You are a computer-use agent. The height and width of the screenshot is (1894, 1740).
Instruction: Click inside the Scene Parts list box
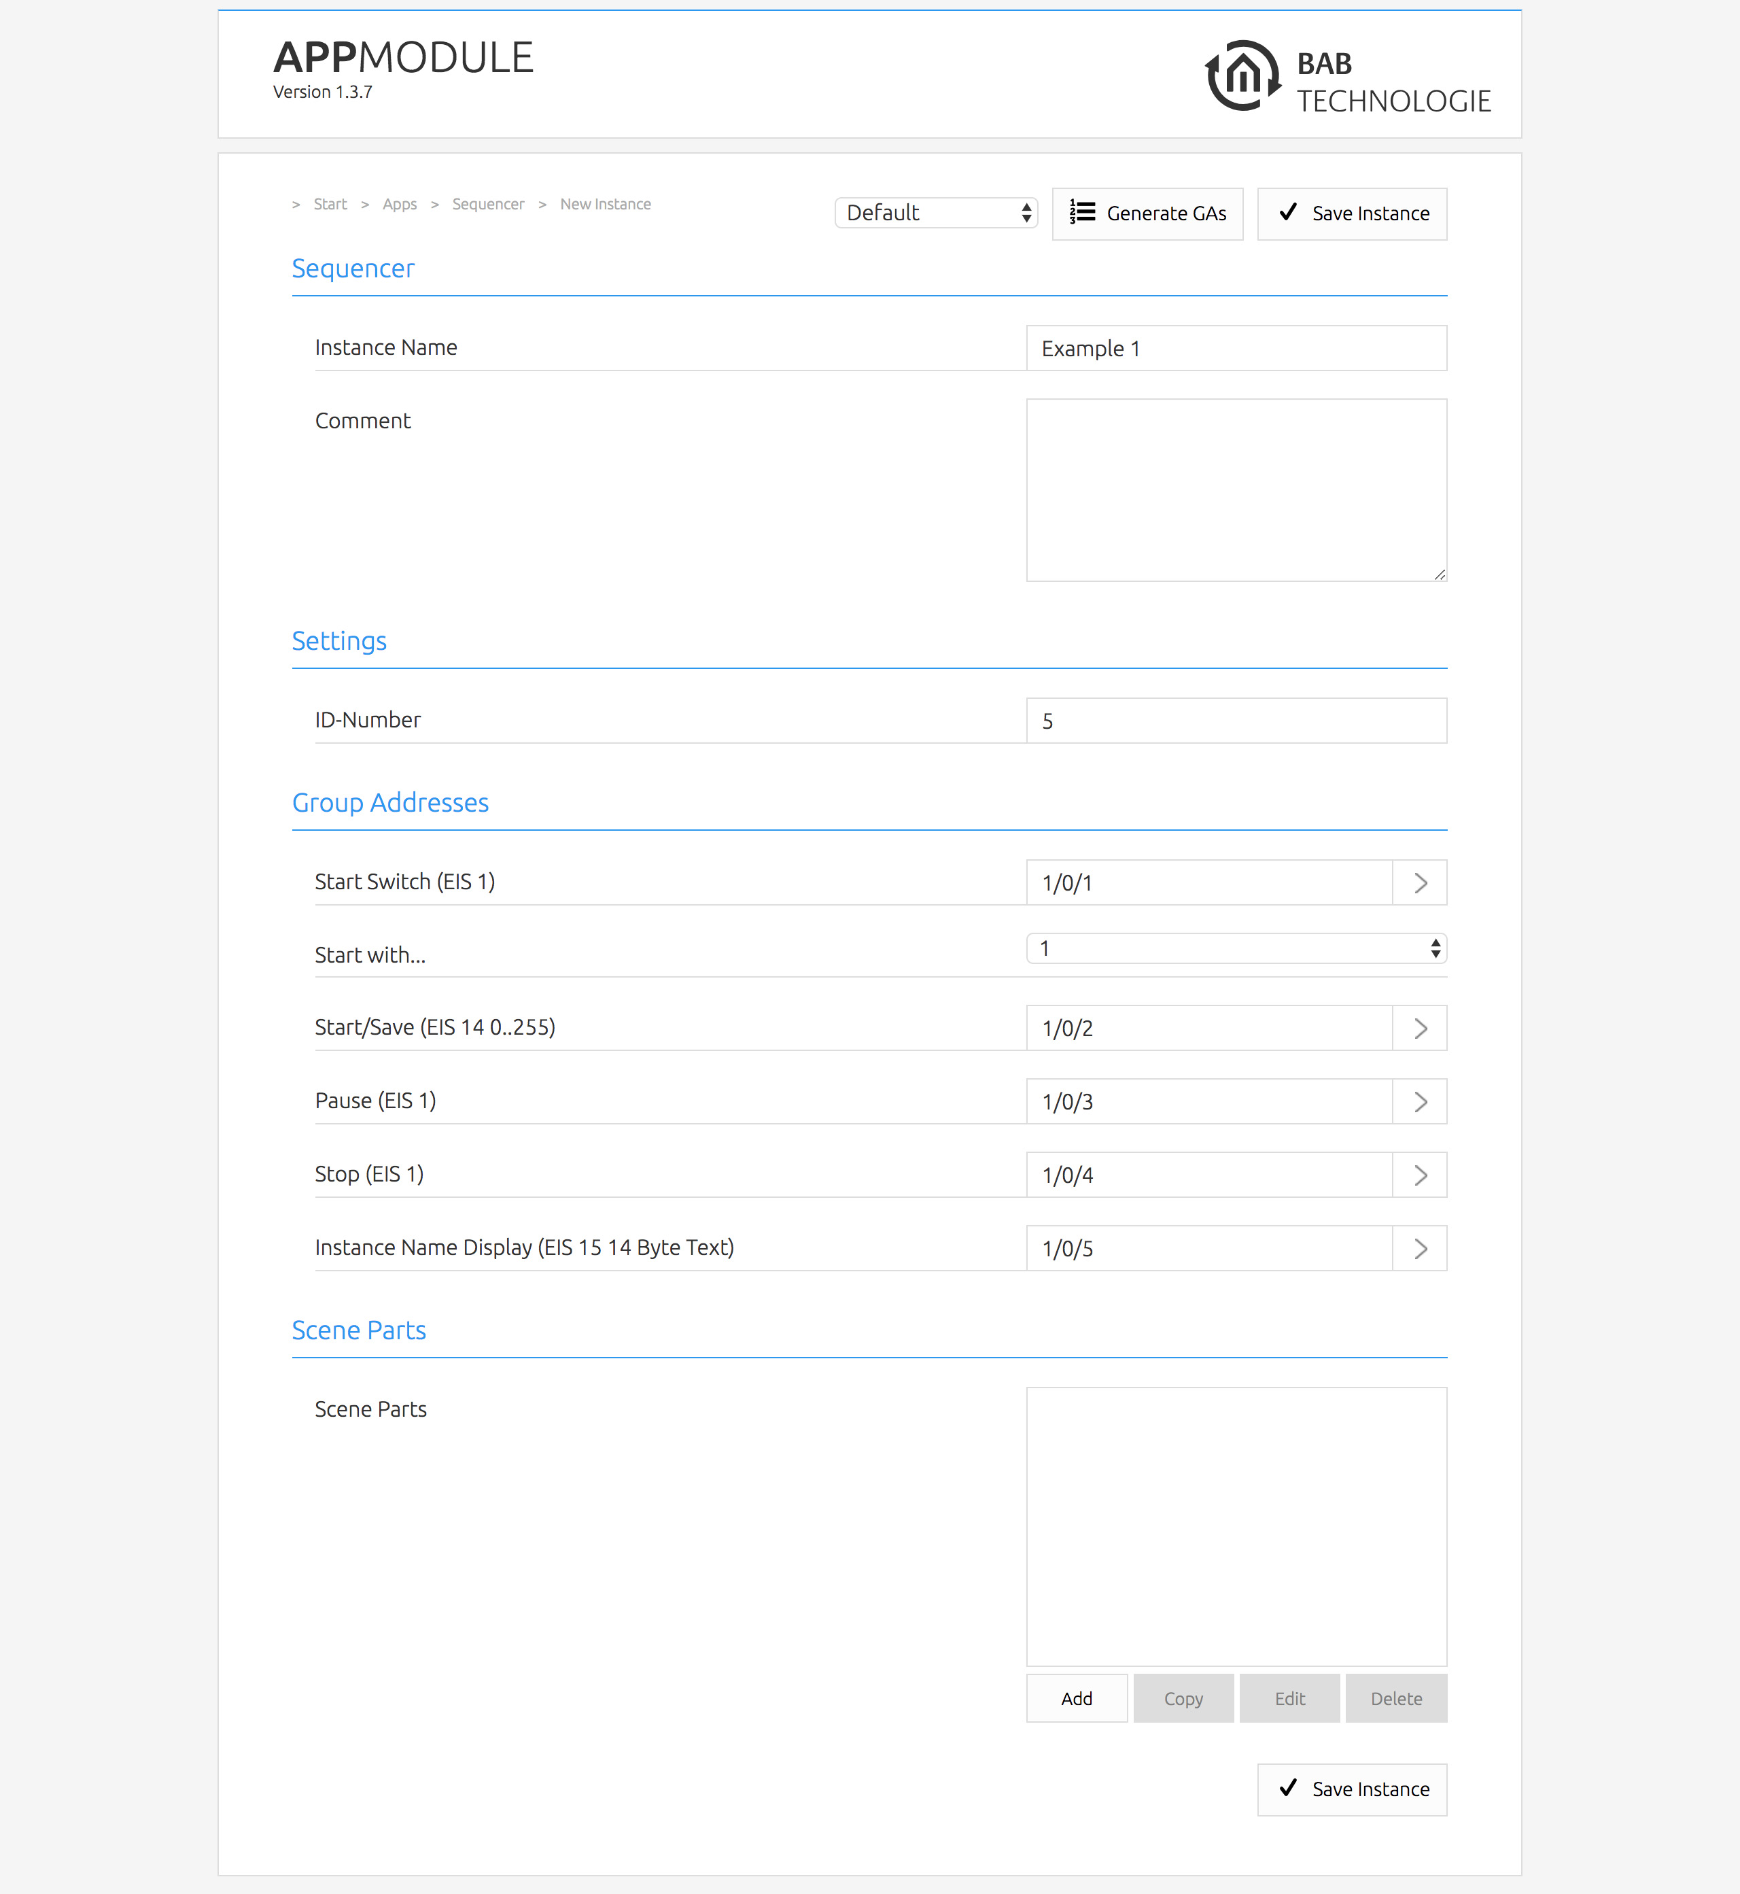[1235, 1526]
